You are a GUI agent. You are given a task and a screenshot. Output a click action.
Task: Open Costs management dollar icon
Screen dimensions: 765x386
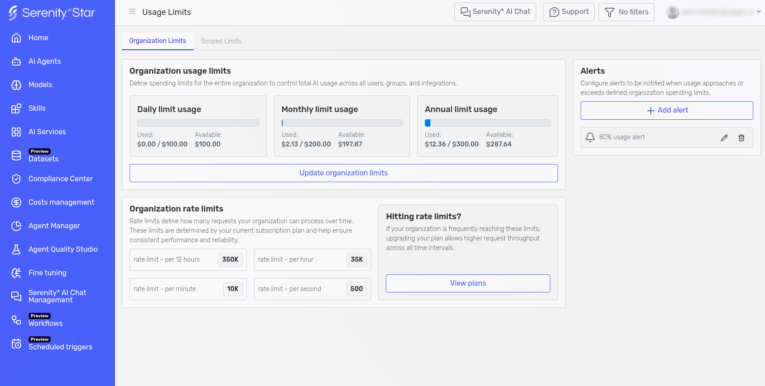(16, 202)
